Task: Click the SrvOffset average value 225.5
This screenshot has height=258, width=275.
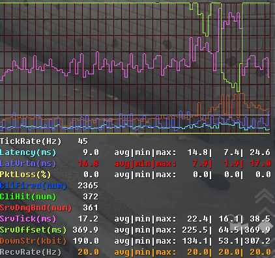Action: [195, 230]
